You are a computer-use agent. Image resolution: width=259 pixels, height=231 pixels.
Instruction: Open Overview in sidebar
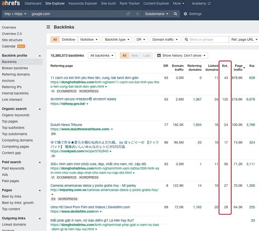(9, 27)
